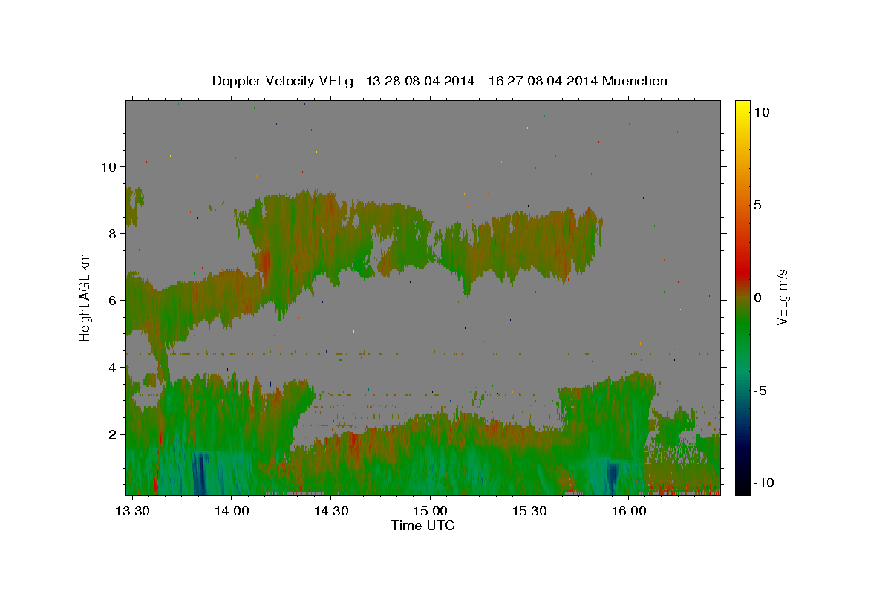This screenshot has width=891, height=594.
Task: Click the colorbar label '-5'
Action: [x=760, y=391]
